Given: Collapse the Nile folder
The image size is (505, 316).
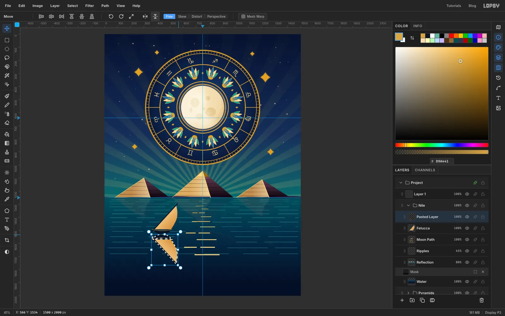Looking at the screenshot, I should 408,205.
